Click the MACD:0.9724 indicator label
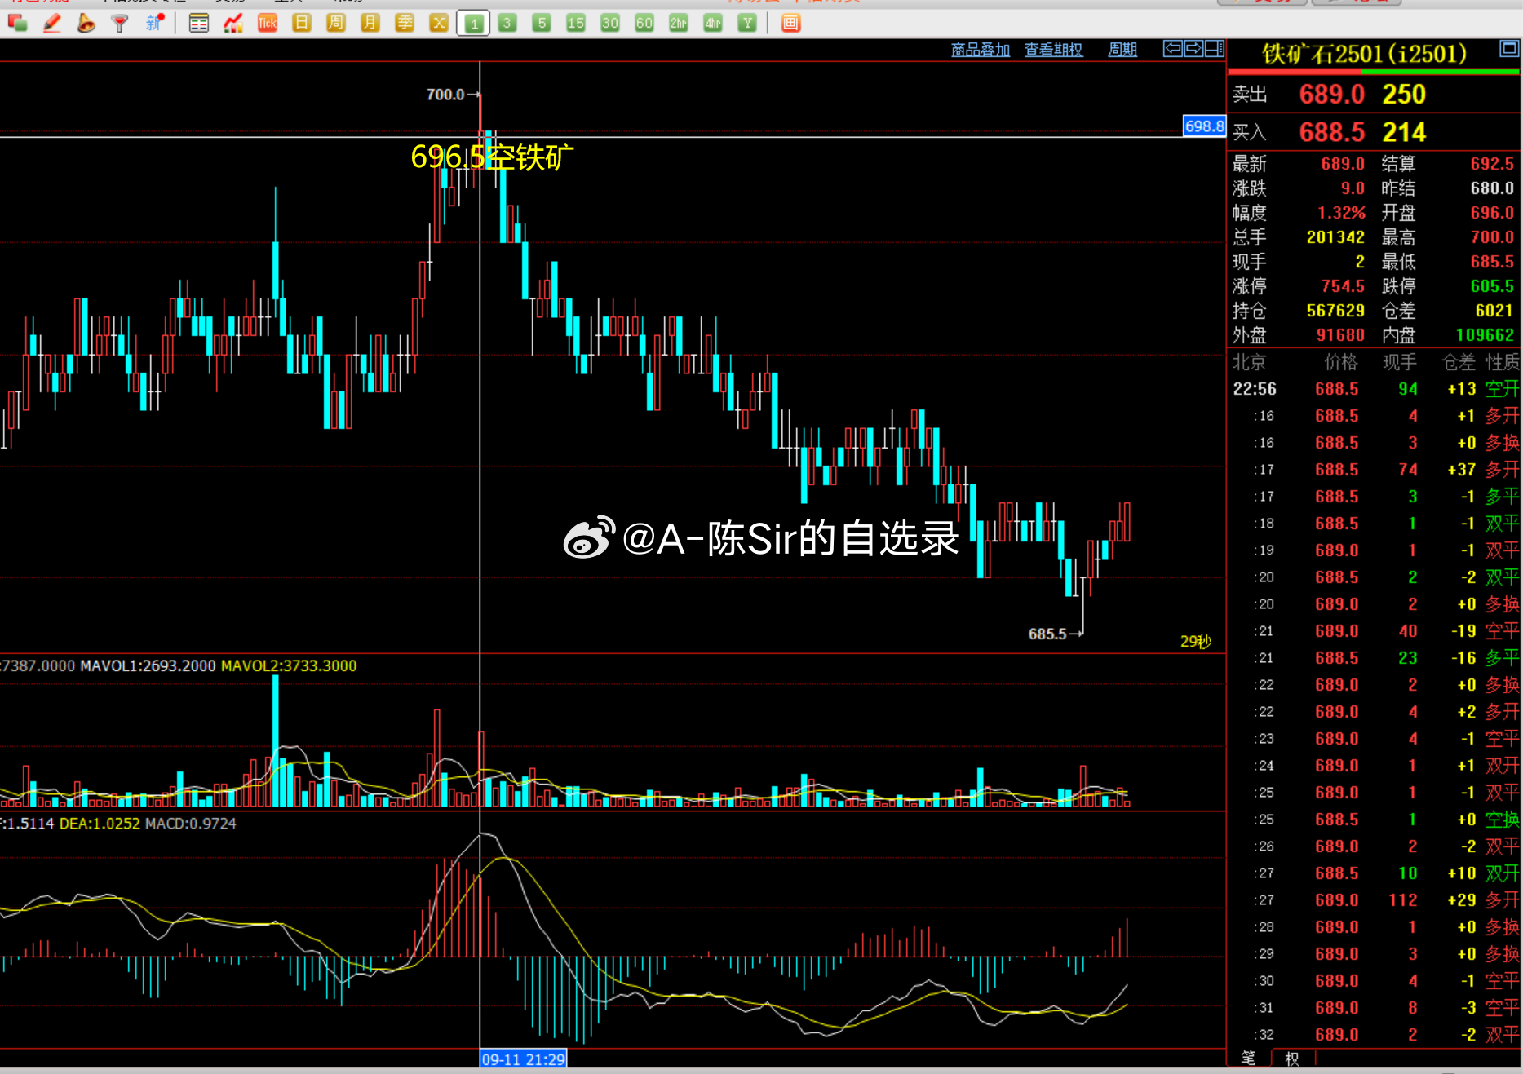 190,824
